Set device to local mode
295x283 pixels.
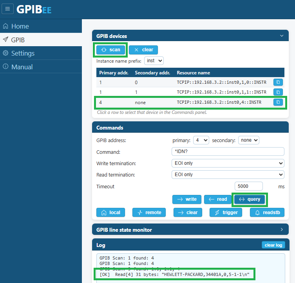(110, 212)
